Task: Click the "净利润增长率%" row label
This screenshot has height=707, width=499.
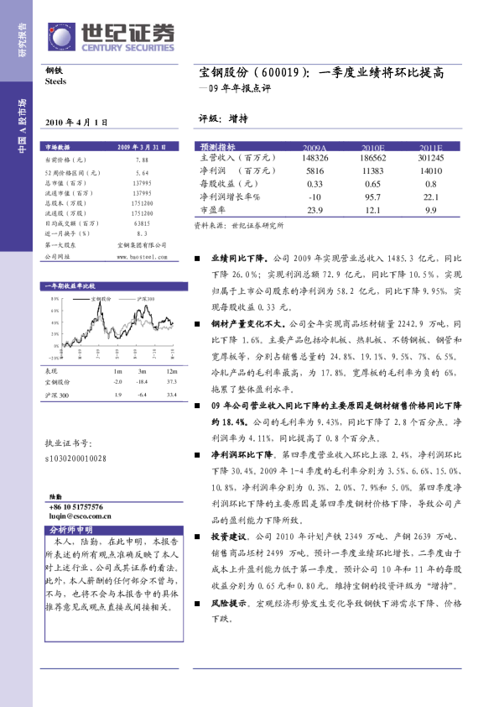Action: coord(230,197)
